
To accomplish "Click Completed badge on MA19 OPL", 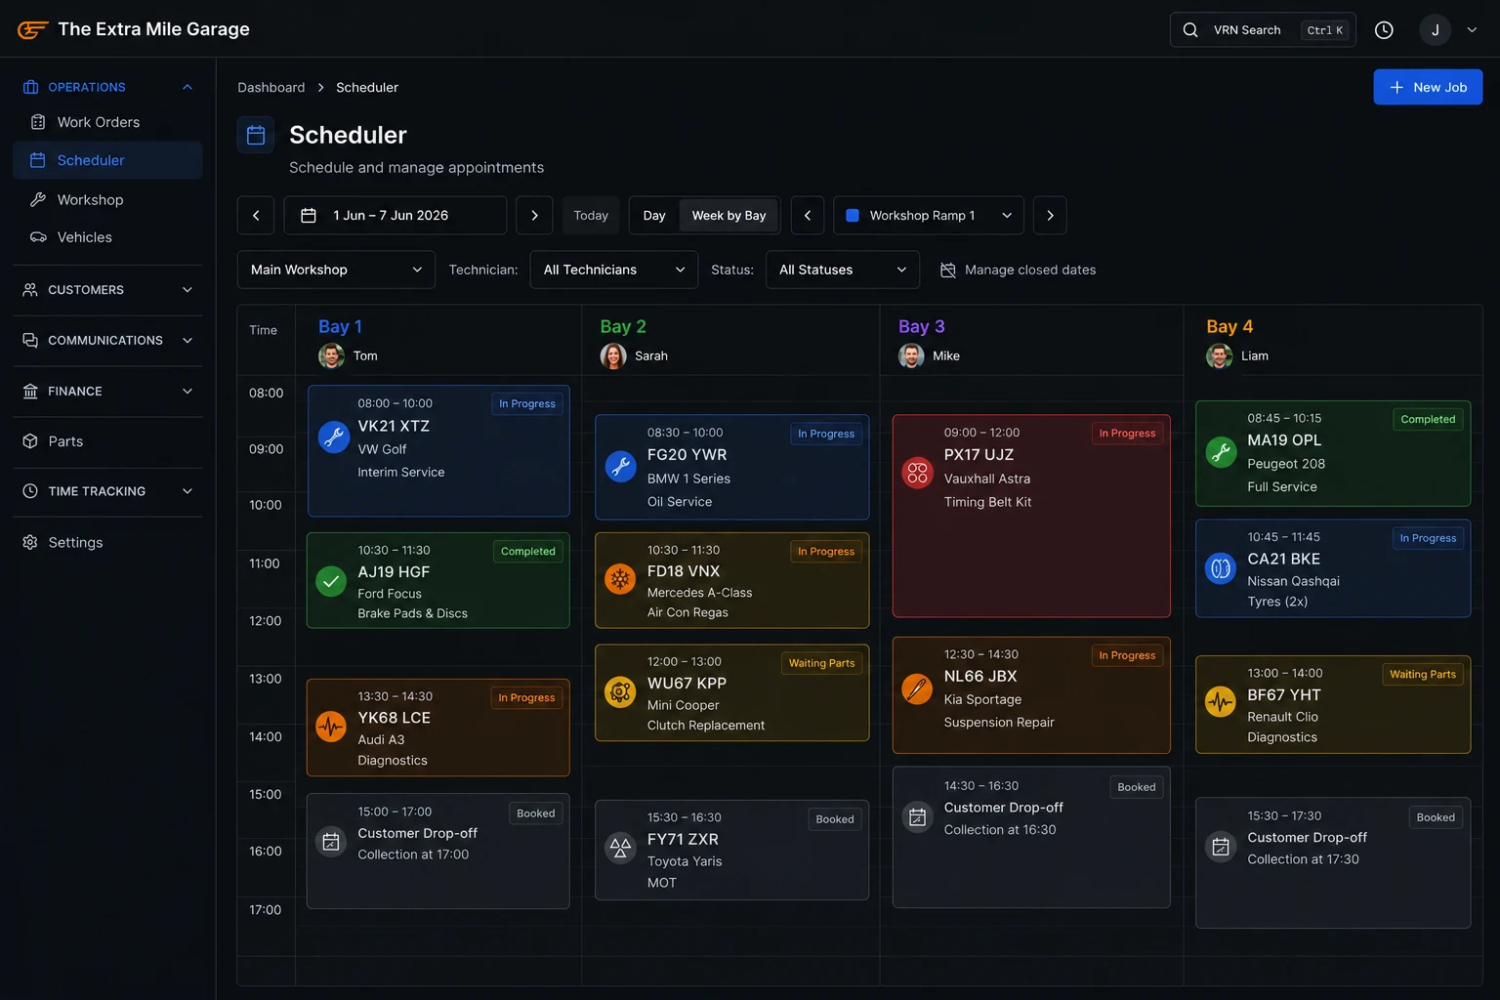I will (x=1428, y=420).
